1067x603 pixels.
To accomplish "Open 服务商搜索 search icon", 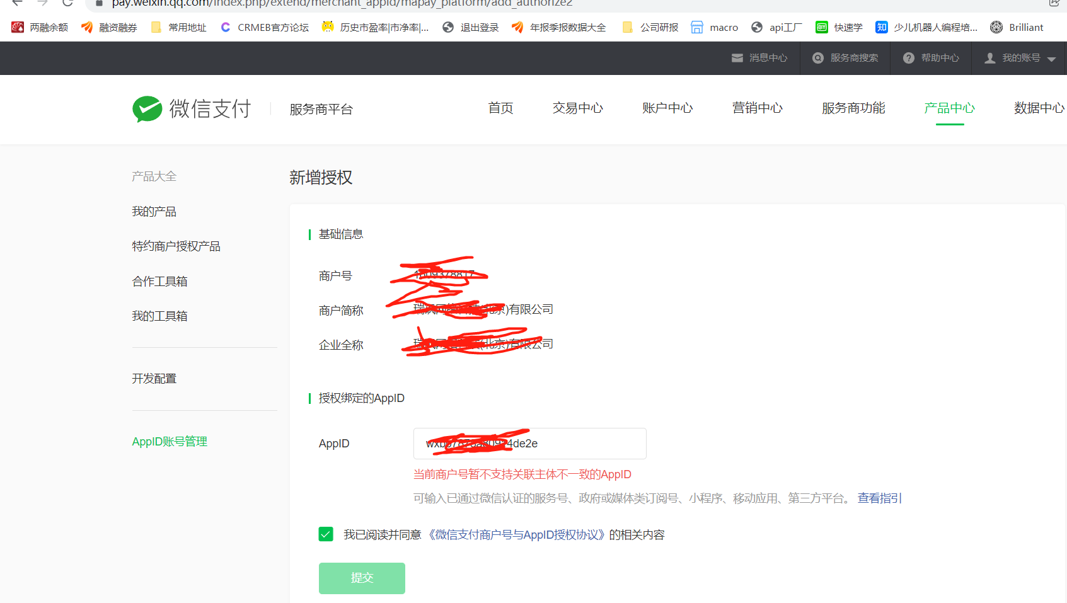I will point(818,58).
